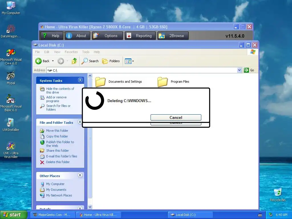
Task: Click Publish this folder to the Web
Action: click(60, 144)
